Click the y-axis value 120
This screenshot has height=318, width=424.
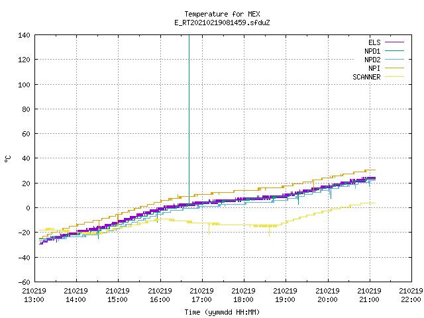[x=24, y=60]
